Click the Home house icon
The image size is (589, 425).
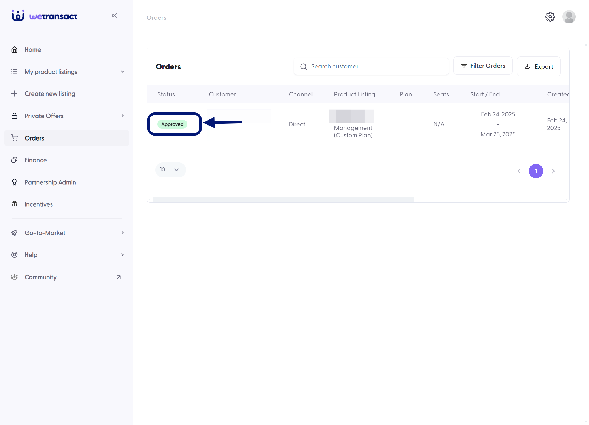[x=14, y=49]
